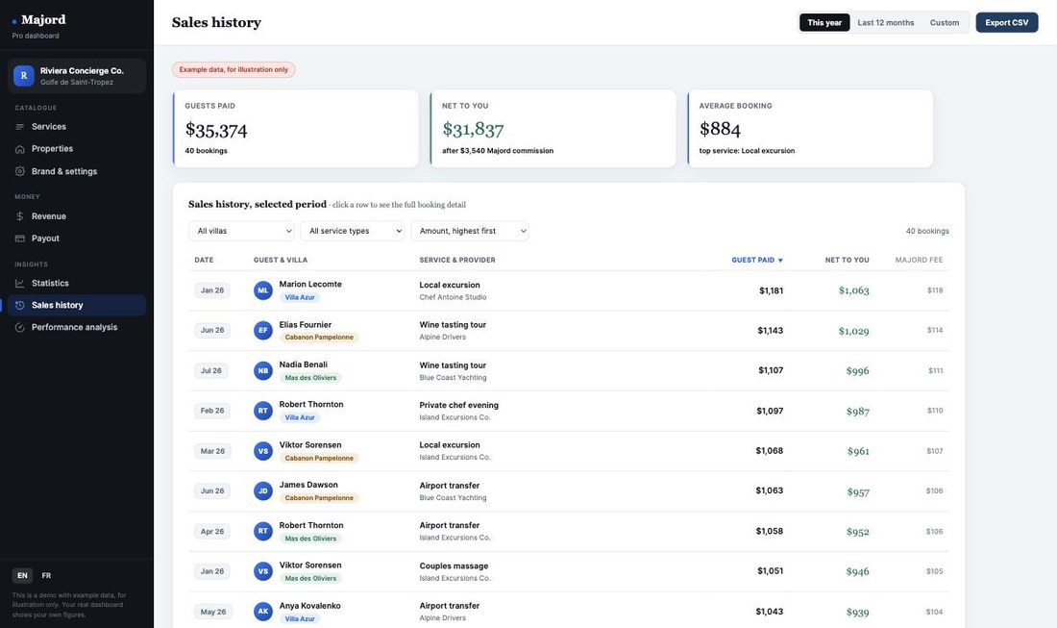Click the Jun 26 date on James Dawson's row
Screen dimensions: 1057x628
click(212, 491)
